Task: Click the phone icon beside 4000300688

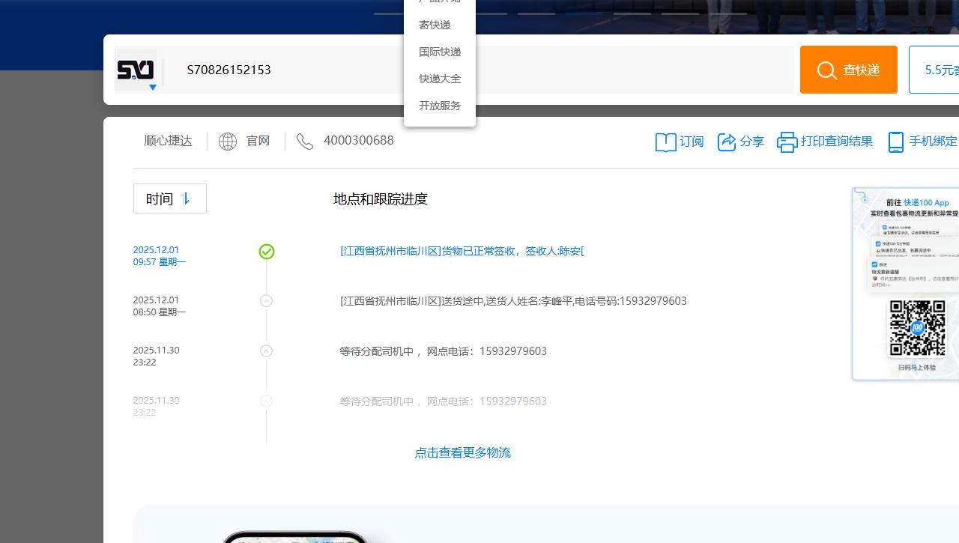Action: point(305,141)
